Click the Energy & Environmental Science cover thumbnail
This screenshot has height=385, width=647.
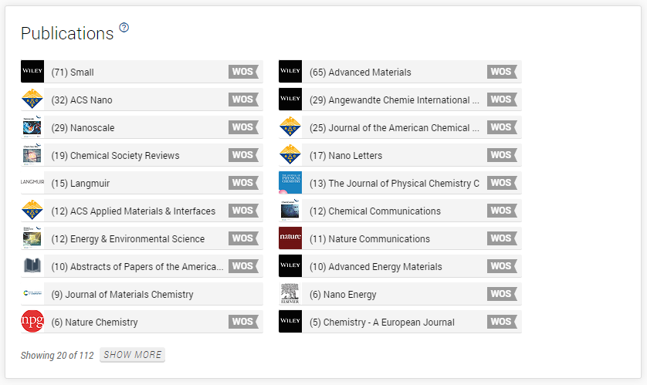[x=32, y=238]
